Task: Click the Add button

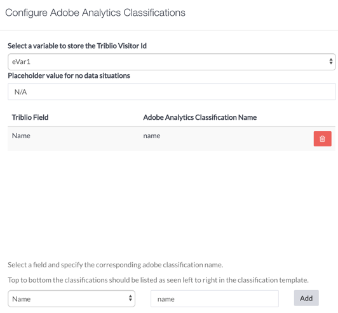Action: click(x=306, y=298)
